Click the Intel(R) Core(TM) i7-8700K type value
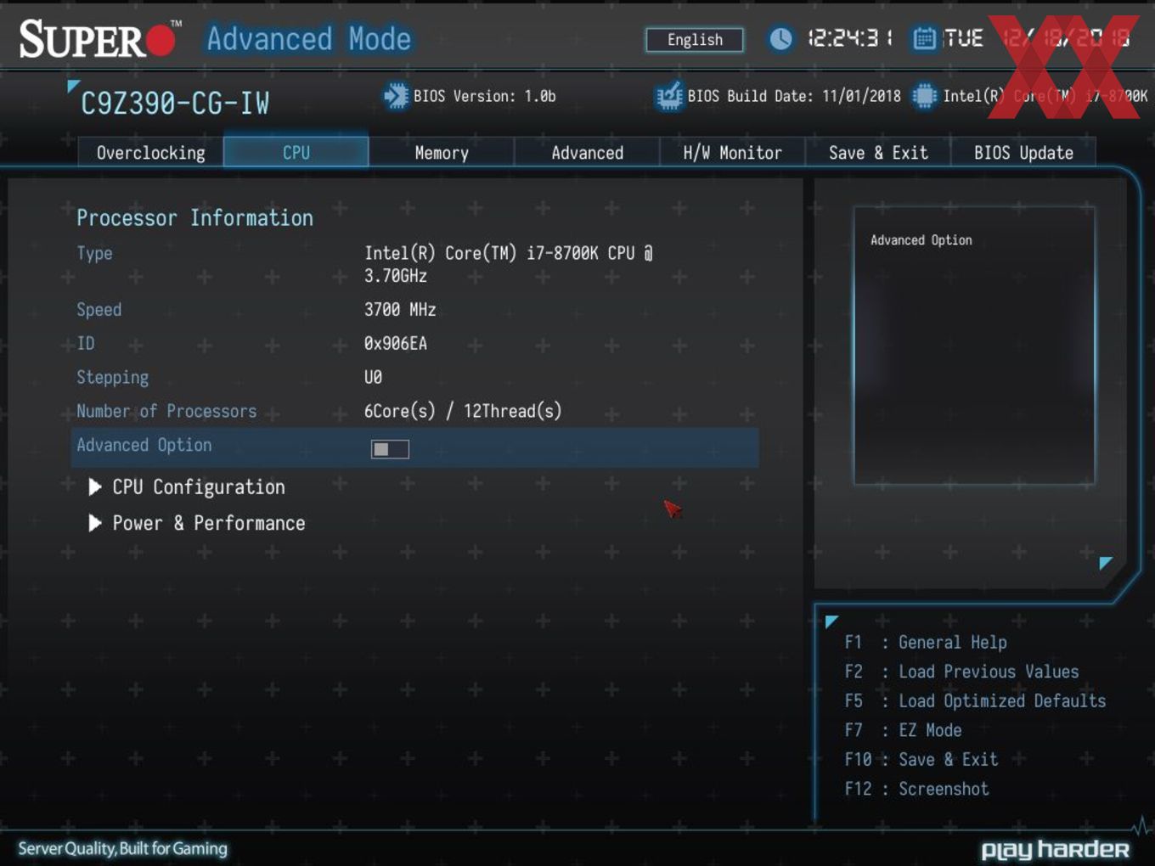Image resolution: width=1155 pixels, height=866 pixels. click(x=508, y=264)
